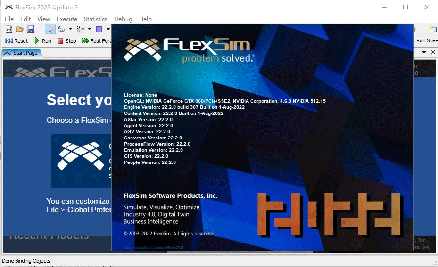Click the Content Version line
This screenshot has width=438, height=267.
[174, 113]
